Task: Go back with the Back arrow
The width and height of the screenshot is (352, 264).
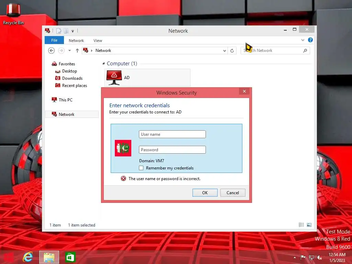Action: tap(52, 51)
